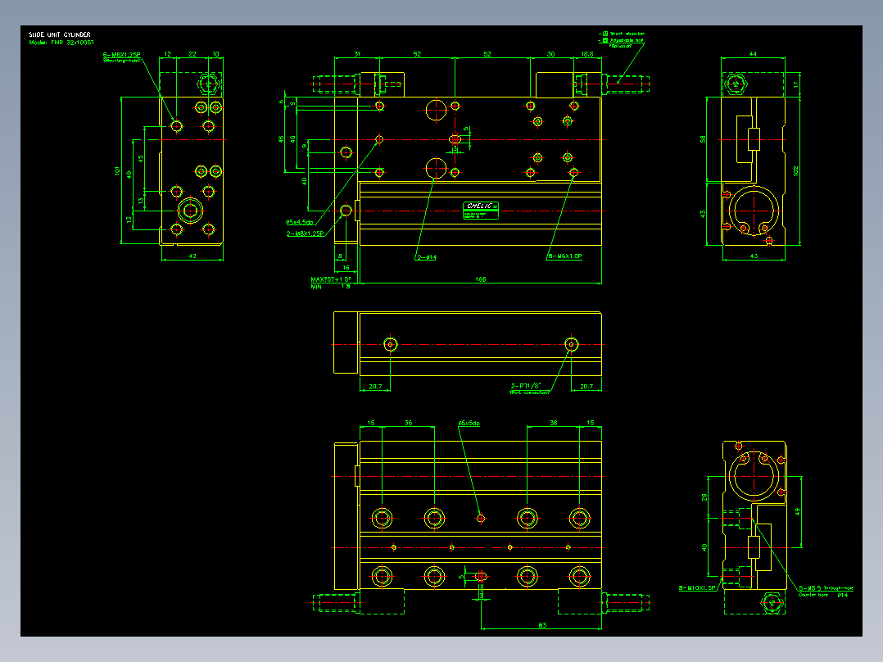Viewport: 883px width, 662px height.
Task: Click the Model: FMR 32x100ST text
Action: click(61, 43)
